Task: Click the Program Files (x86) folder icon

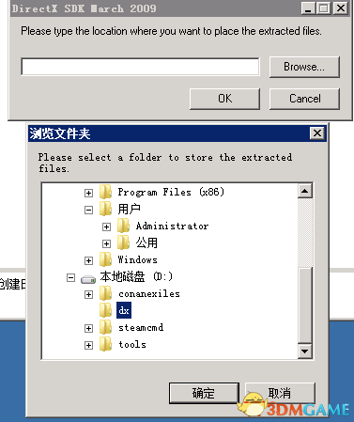Action: click(x=105, y=192)
